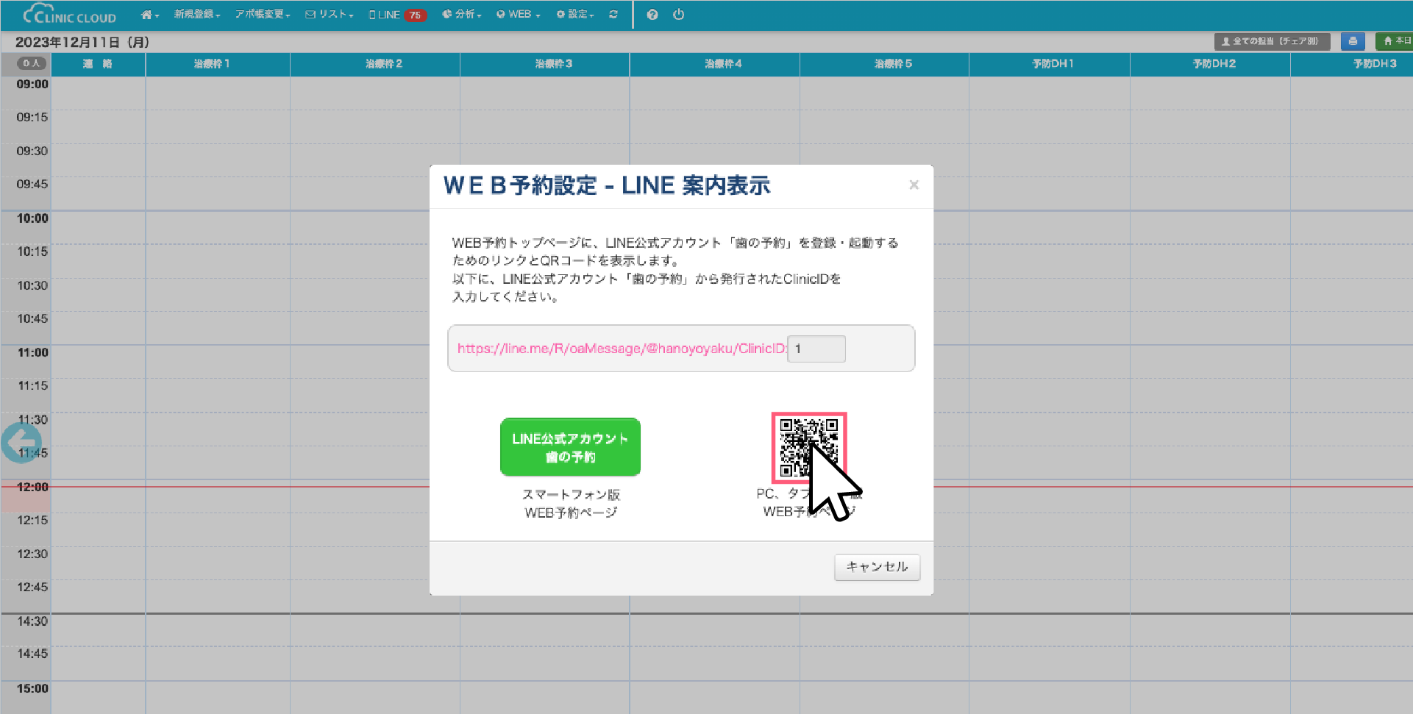Viewport: 1413px width, 714px height.
Task: Close the LINE 案内表示 dialog
Action: point(914,185)
